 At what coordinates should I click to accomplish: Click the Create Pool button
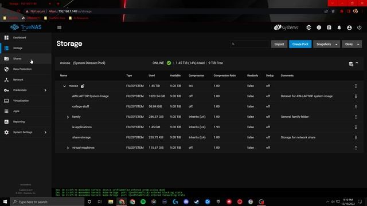300,44
